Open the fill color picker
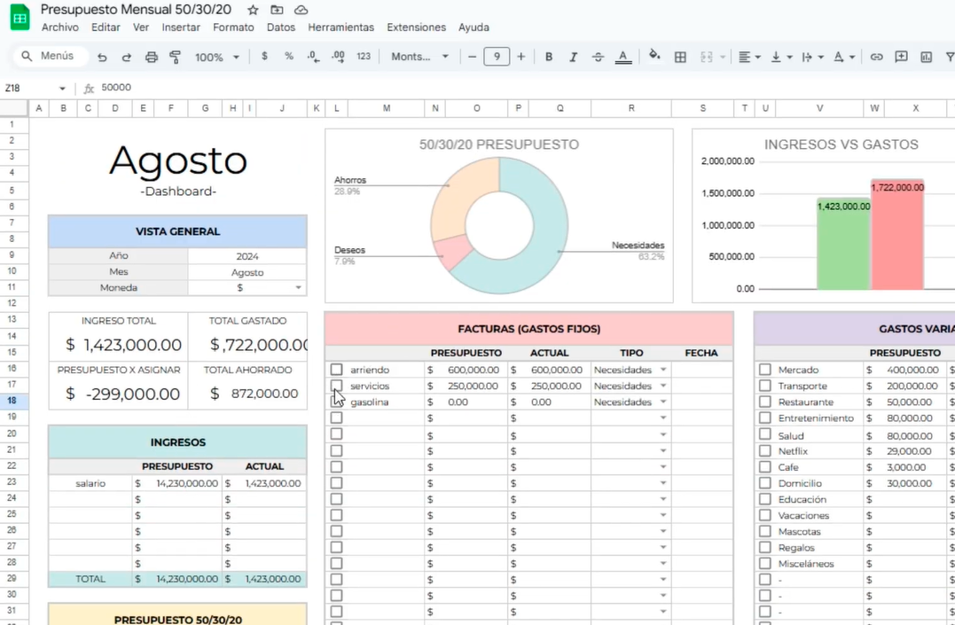 click(654, 56)
